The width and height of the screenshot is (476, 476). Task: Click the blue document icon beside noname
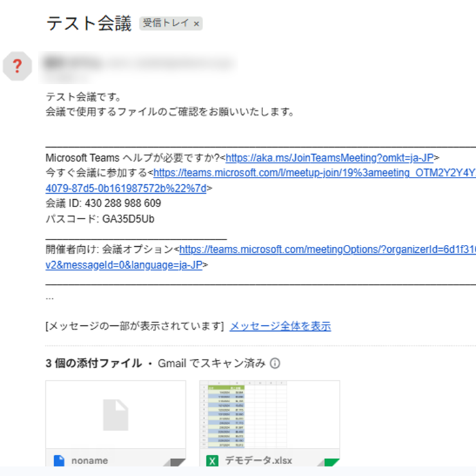(59, 460)
